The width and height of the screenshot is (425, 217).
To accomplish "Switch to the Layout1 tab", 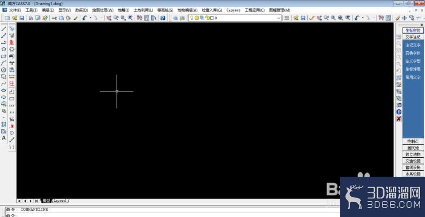I will point(60,200).
